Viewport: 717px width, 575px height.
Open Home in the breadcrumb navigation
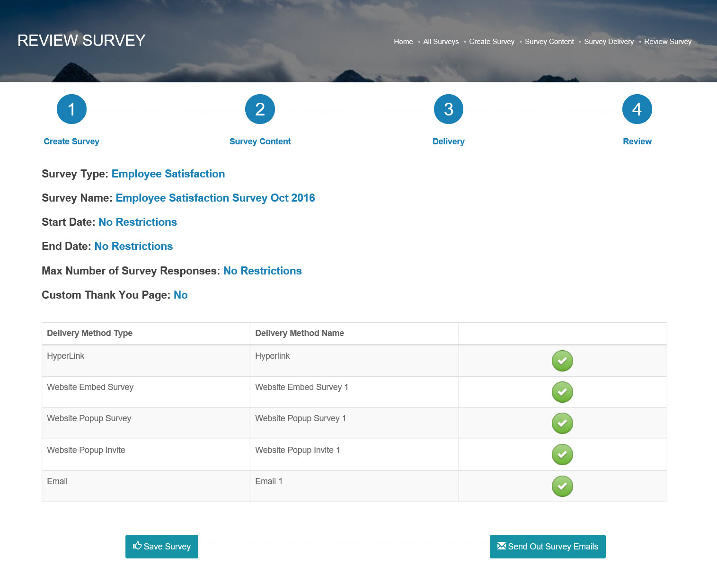403,42
